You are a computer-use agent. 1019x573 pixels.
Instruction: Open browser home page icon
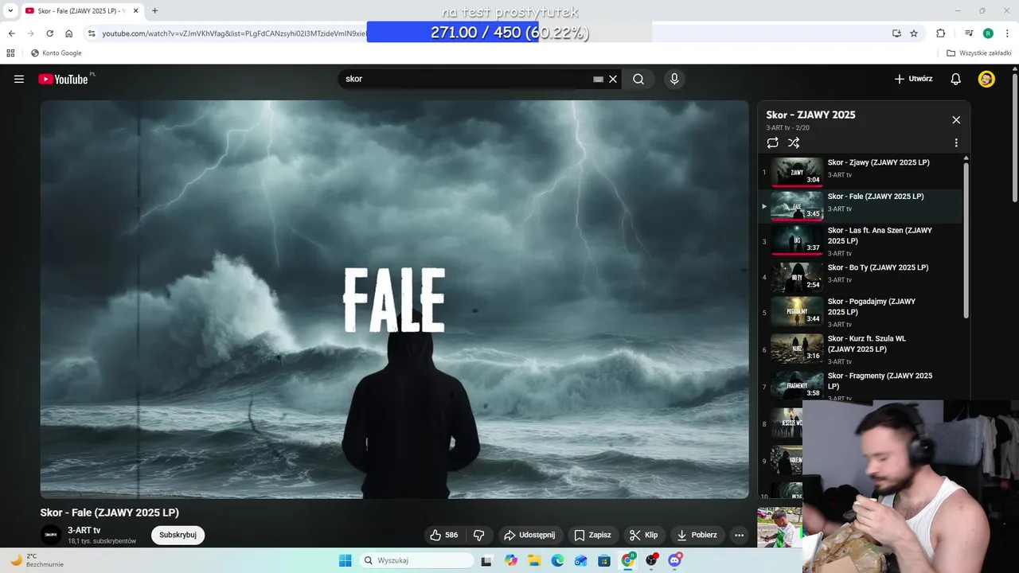point(69,33)
